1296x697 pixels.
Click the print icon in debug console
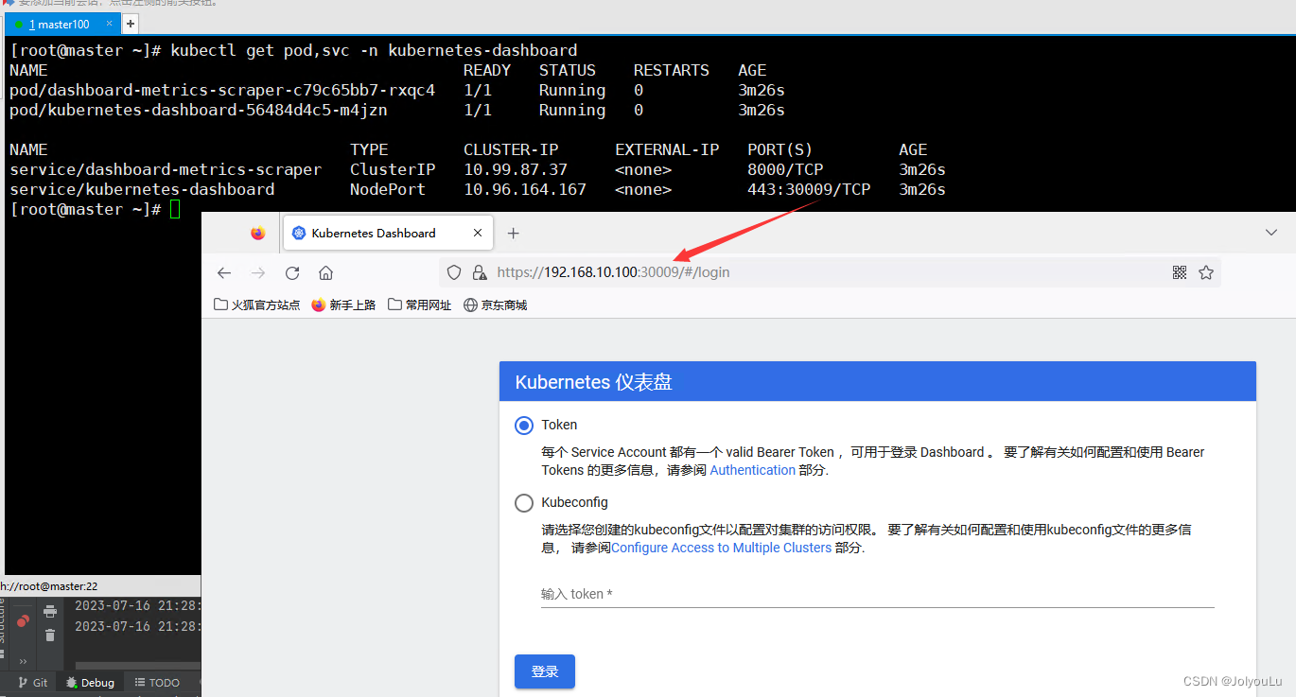(50, 612)
